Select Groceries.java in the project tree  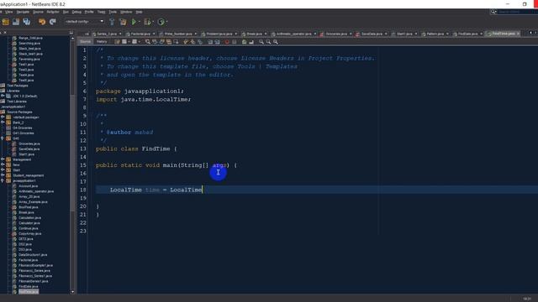[29, 143]
